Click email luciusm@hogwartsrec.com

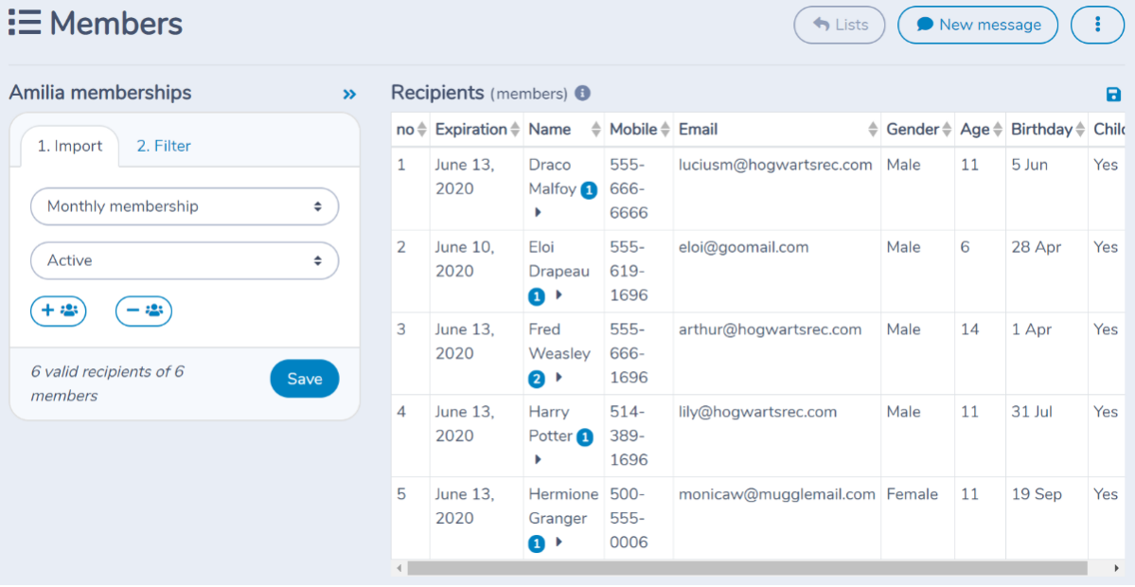(x=775, y=165)
